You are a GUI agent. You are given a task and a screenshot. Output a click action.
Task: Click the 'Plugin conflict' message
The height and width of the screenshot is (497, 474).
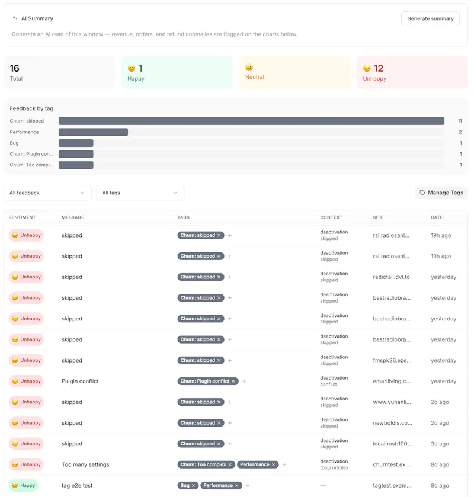coord(80,381)
